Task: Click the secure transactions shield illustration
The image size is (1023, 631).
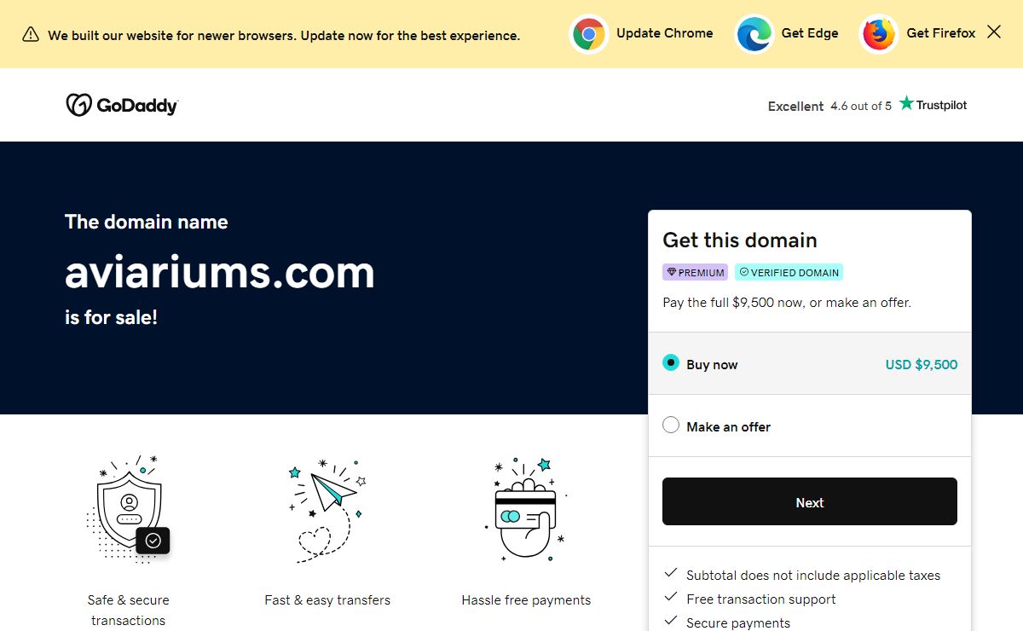Action: [129, 510]
